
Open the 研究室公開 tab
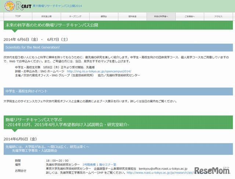point(47,16)
